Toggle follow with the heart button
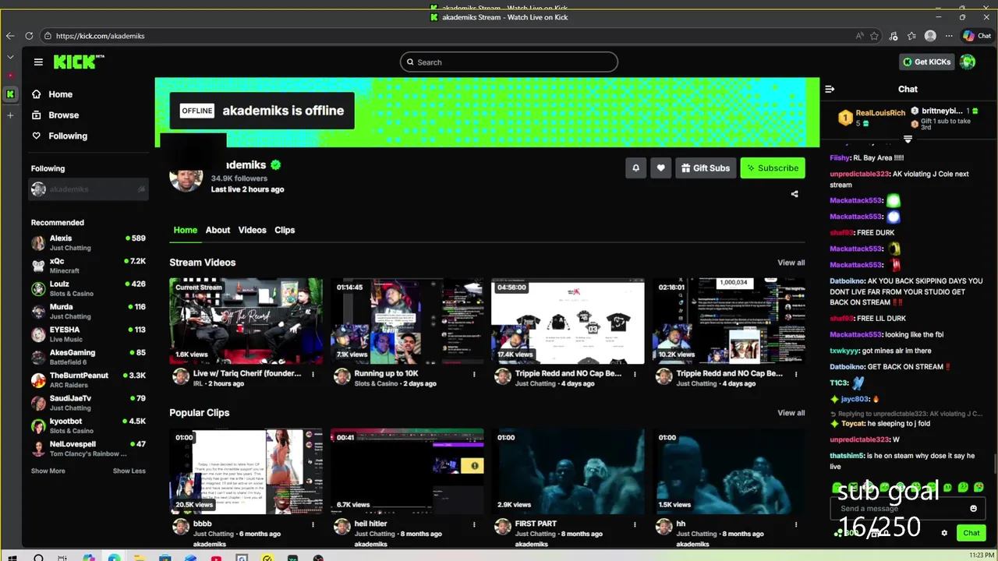 click(660, 168)
